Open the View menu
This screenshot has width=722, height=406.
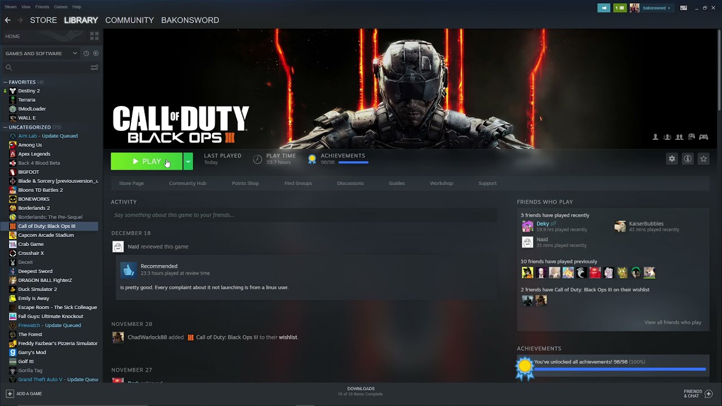pos(26,7)
